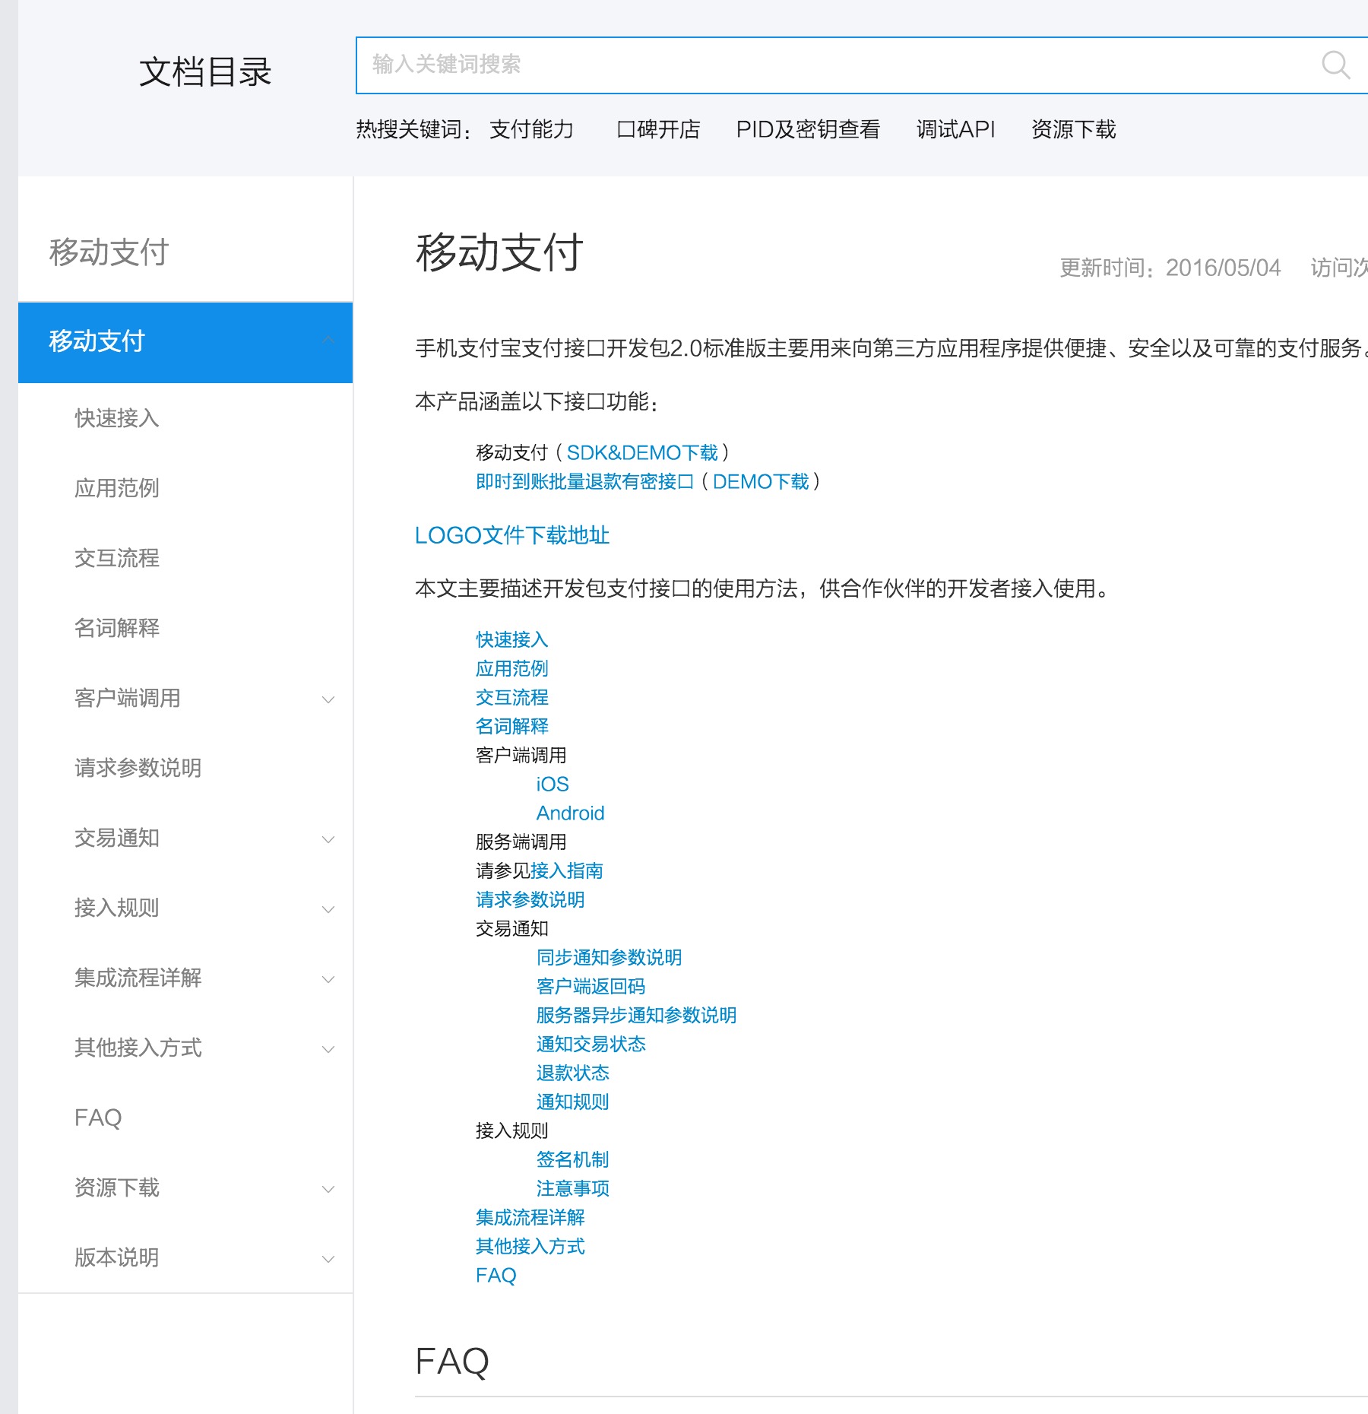
Task: Click 应用范例 link in content list
Action: pos(512,669)
